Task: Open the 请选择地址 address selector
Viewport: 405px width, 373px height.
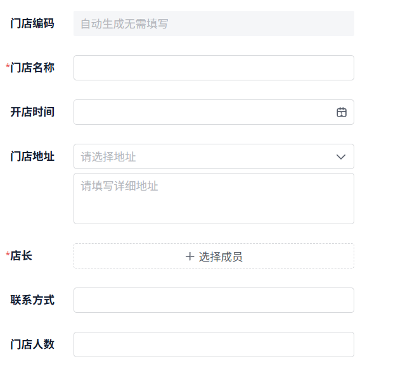Action: click(203, 156)
